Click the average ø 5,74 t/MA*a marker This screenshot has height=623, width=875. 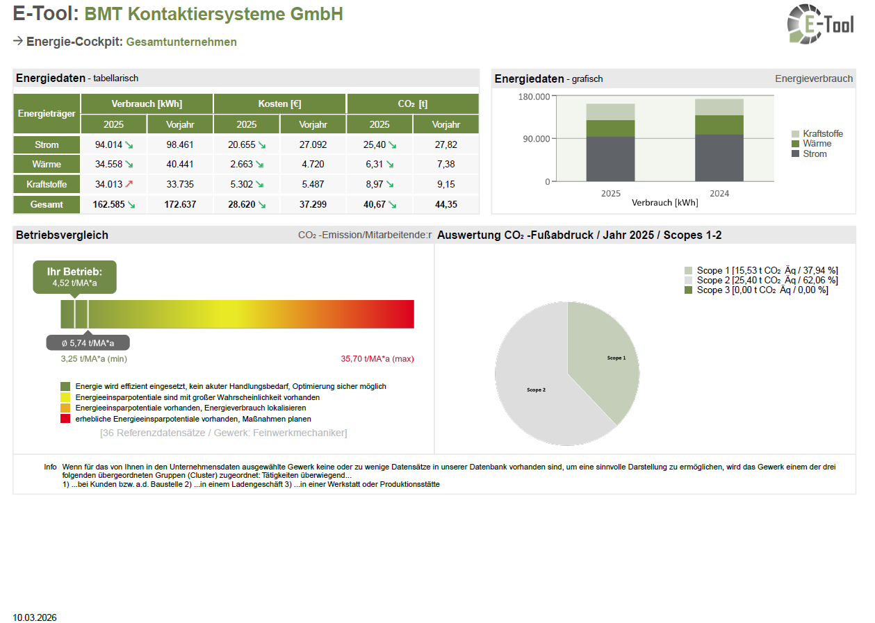pyautogui.click(x=88, y=343)
